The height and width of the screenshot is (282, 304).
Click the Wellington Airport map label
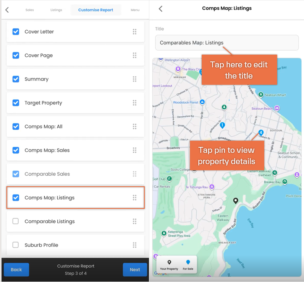177,60
